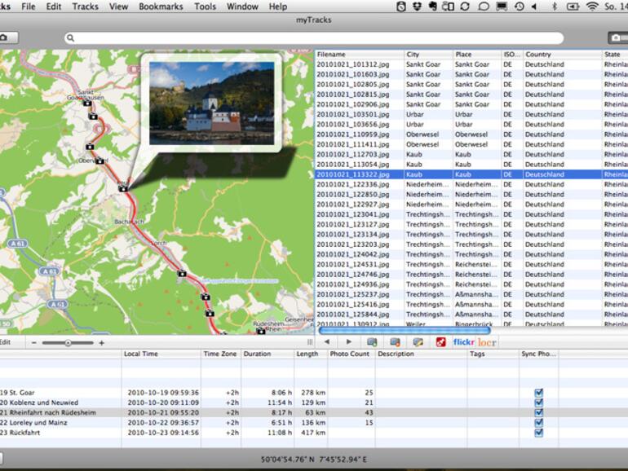Sort tracks by Duration column header
The width and height of the screenshot is (628, 471).
(x=257, y=354)
